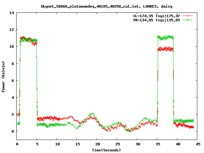
Task: Click the green YR plateau near 37 seconds
Action: [x=166, y=38]
